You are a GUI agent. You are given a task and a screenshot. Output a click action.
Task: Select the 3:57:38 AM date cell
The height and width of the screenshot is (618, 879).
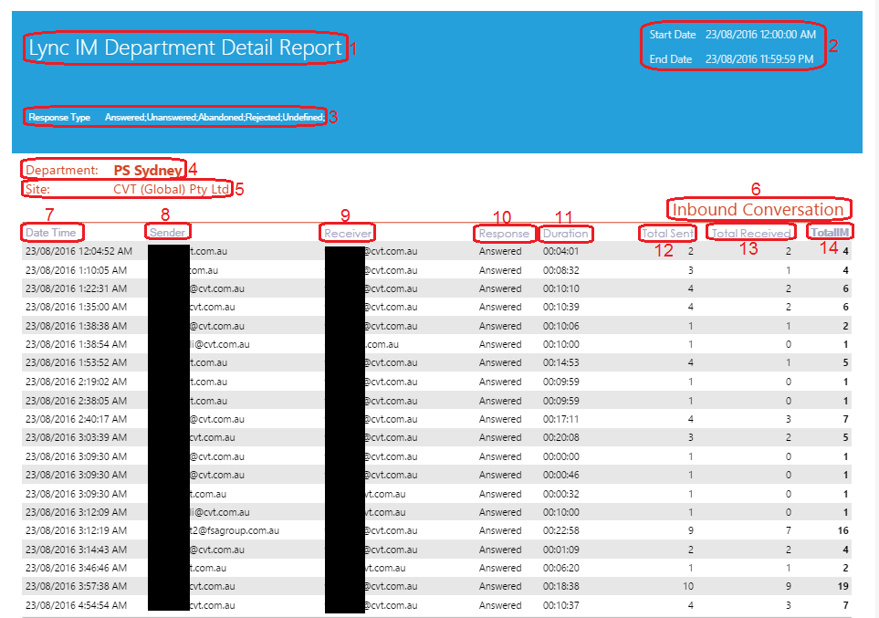coord(77,587)
